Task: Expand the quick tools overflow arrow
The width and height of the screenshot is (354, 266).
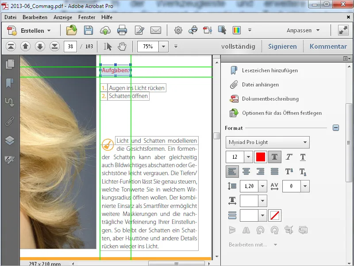Action: (x=250, y=30)
